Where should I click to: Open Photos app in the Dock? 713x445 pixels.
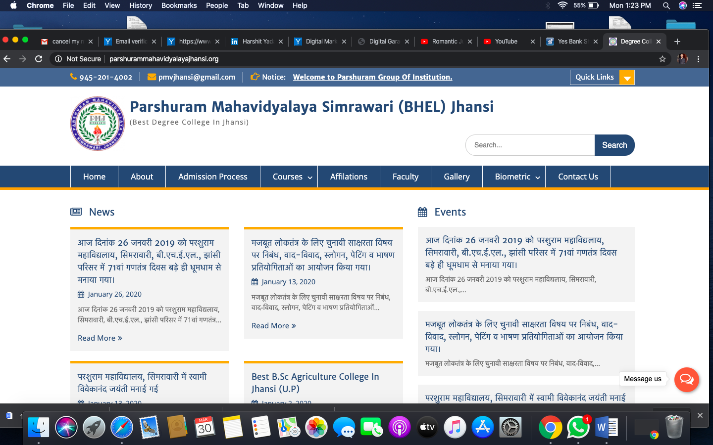(x=316, y=427)
